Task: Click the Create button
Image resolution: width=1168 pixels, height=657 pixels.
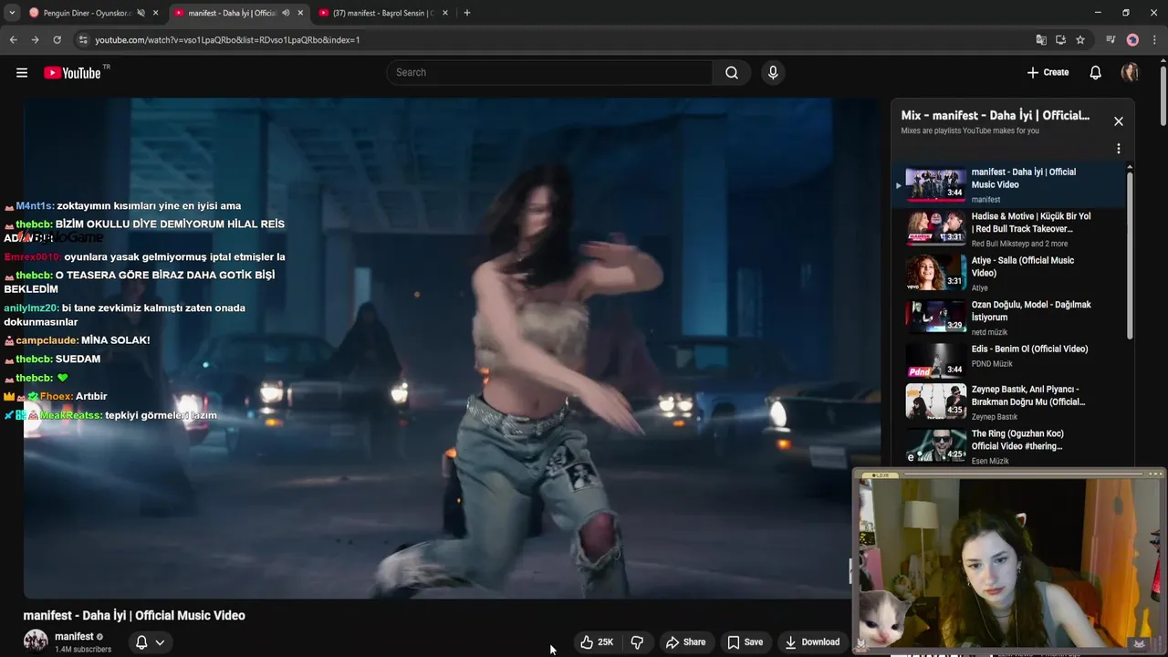Action: click(1048, 73)
